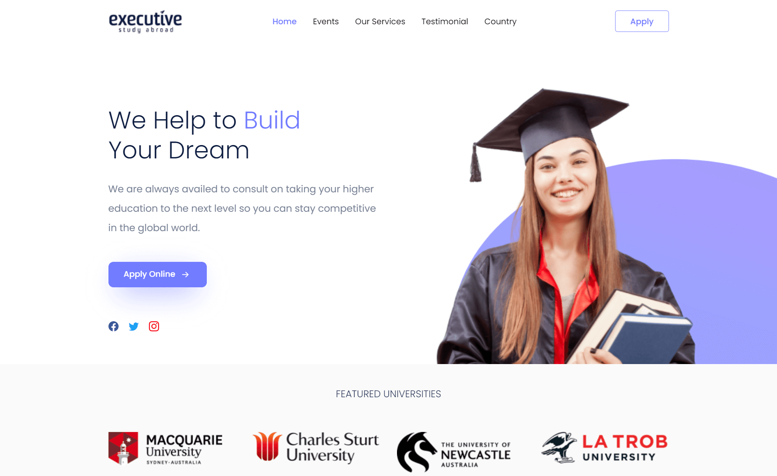Viewport: 777px width, 476px height.
Task: Click the Facebook social media icon
Action: pyautogui.click(x=113, y=326)
